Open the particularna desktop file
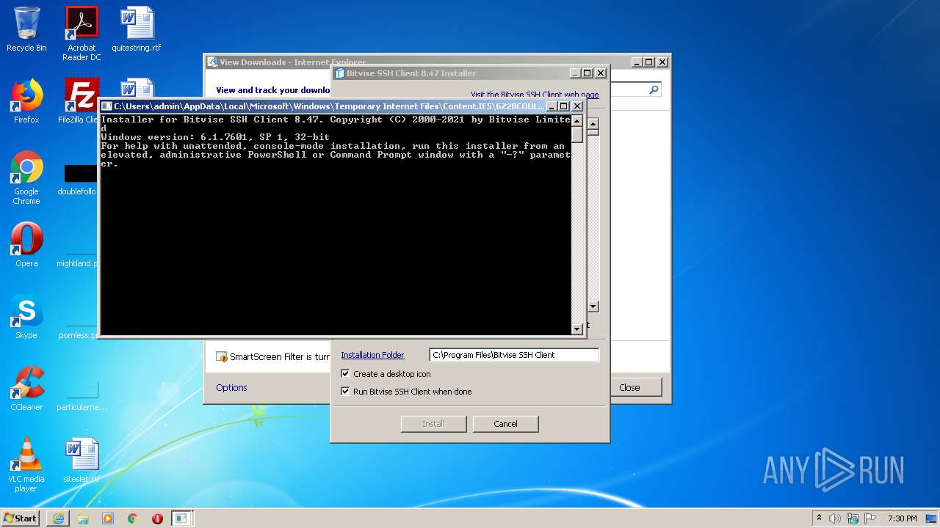Viewport: 940px width, 528px height. click(x=82, y=396)
